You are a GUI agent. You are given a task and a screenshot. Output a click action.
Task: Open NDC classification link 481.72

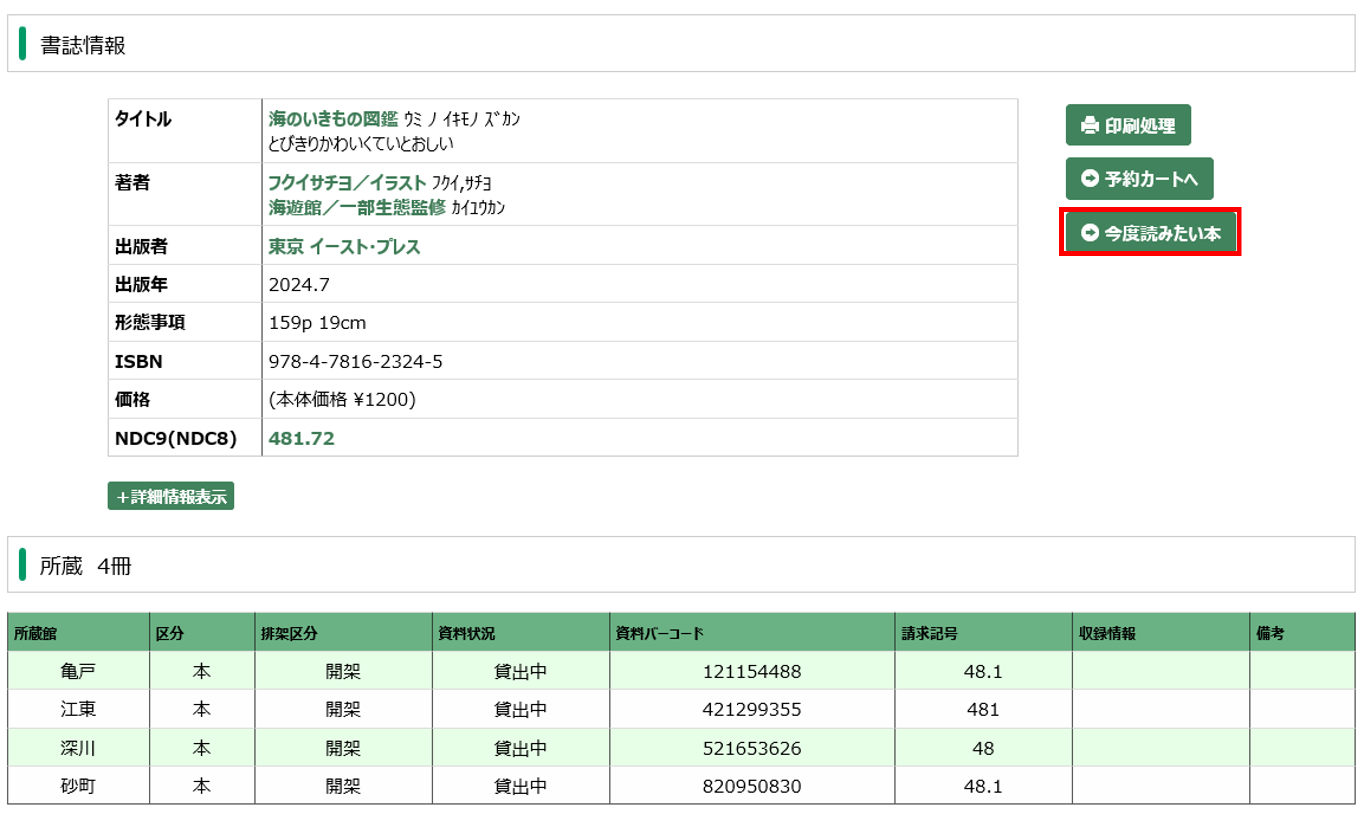pos(301,438)
